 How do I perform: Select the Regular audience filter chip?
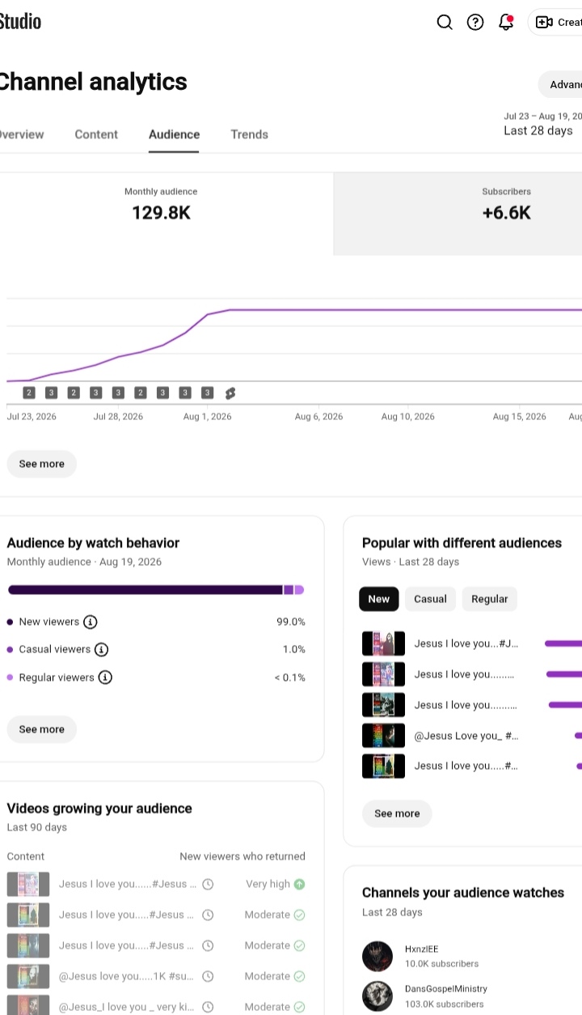click(490, 599)
